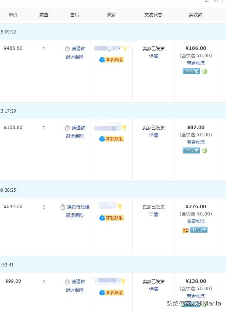This screenshot has width=226, height=311.
Task: Click the unit price ¥108.80
Action: pyautogui.click(x=13, y=127)
